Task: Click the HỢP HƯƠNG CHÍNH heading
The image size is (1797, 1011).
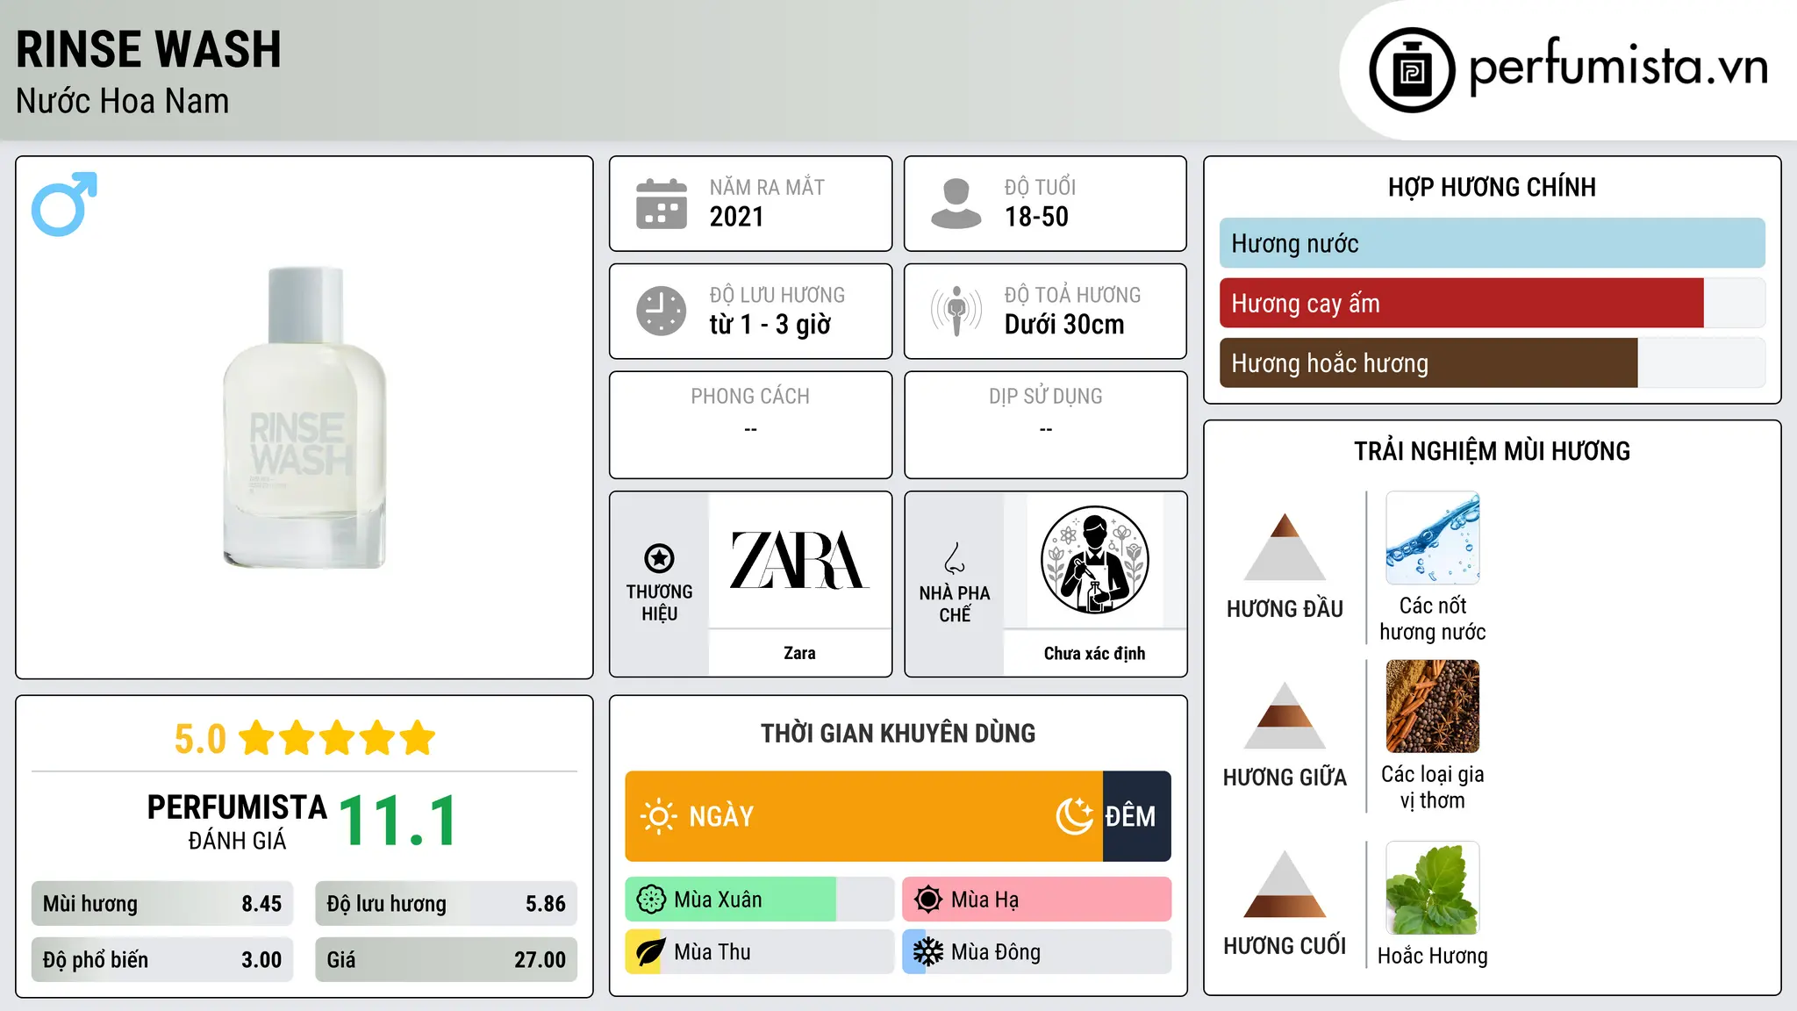Action: coord(1492,187)
